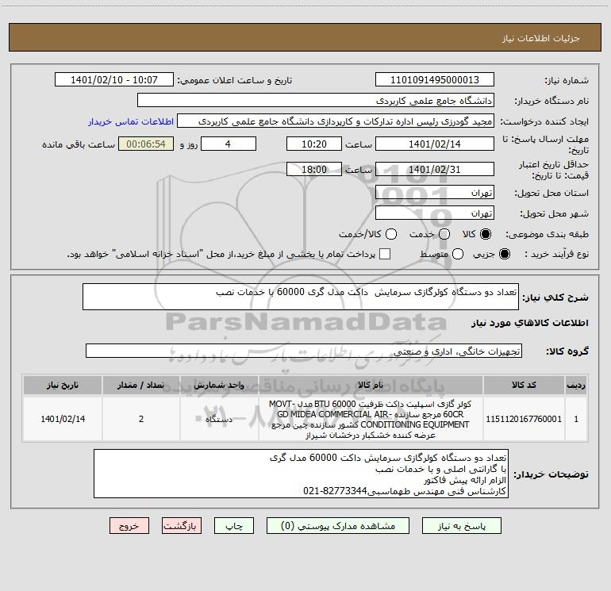The width and height of the screenshot is (611, 591).
Task: Click the announcement date field 1401/02/10 - 10:07
Action: click(114, 80)
